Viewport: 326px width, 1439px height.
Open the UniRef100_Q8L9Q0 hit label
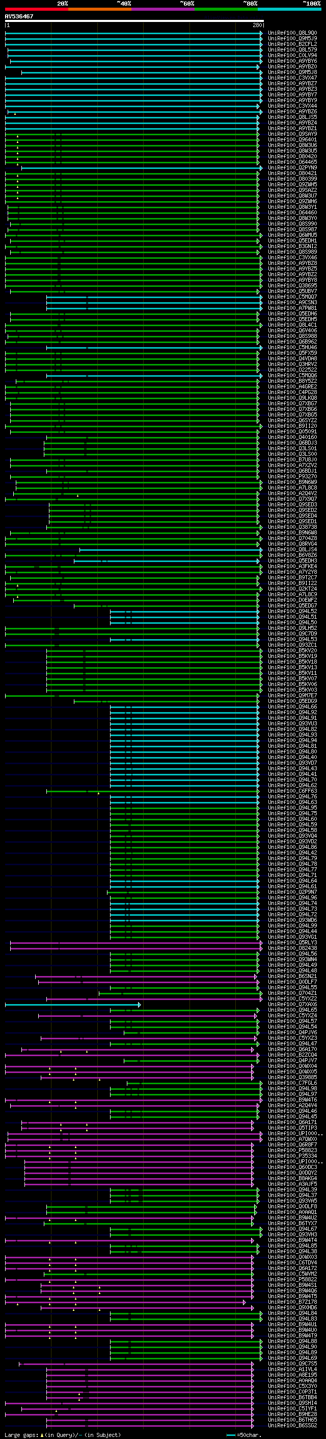coord(292,33)
